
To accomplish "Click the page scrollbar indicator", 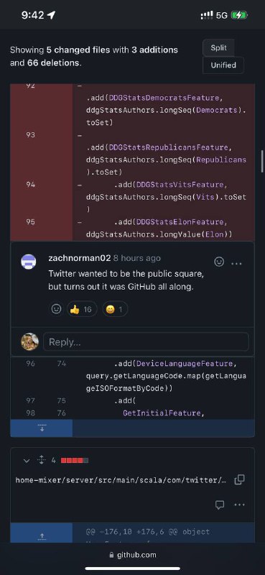I will pyautogui.click(x=262, y=159).
